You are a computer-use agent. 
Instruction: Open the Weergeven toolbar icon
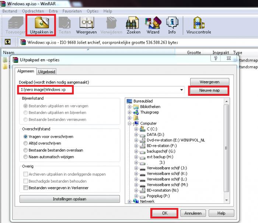[x=86, y=25]
